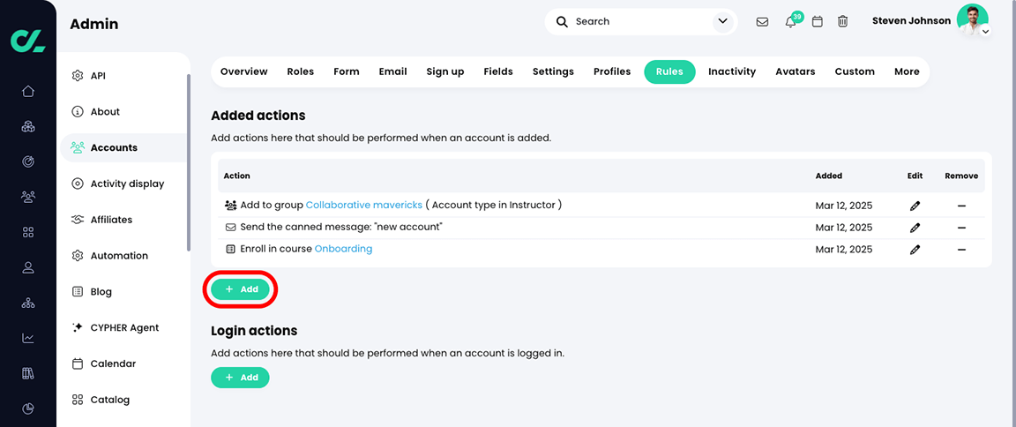
Task: Switch to the Custom tab
Action: coord(855,72)
